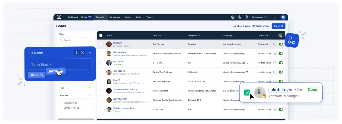The image size is (342, 124).
Task: Click the help question mark icon
Action: [246, 17]
